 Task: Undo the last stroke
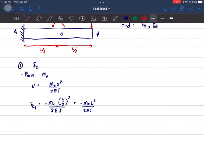[164, 9]
